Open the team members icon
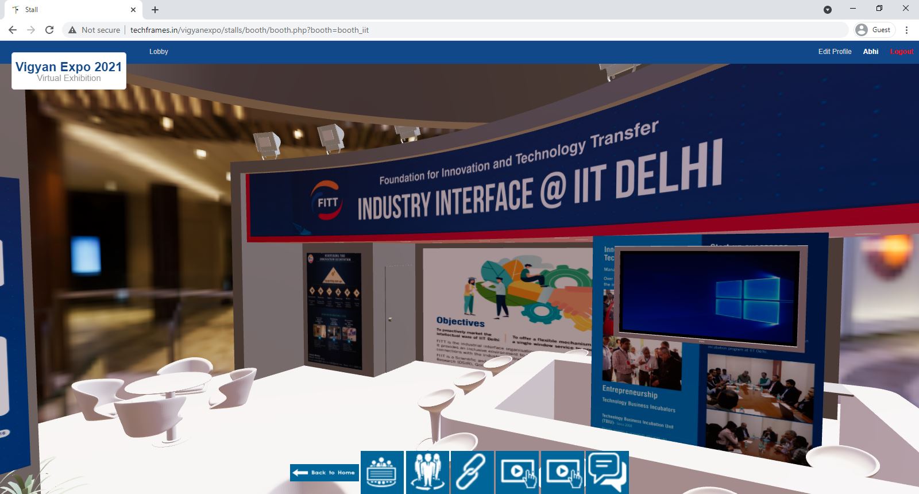The height and width of the screenshot is (494, 919). [427, 472]
